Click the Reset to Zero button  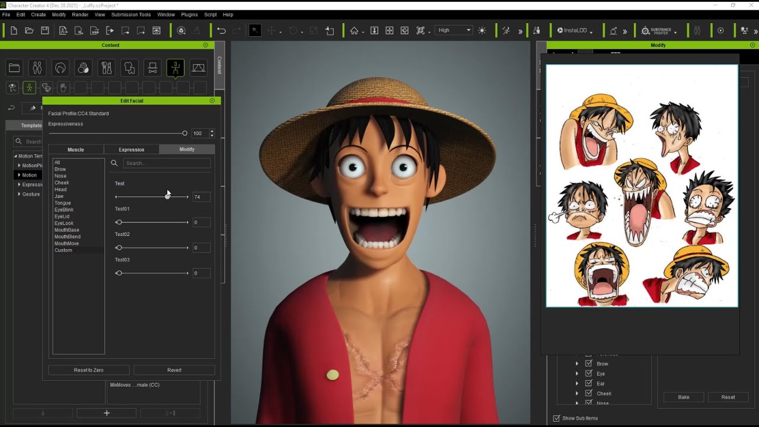(x=89, y=370)
